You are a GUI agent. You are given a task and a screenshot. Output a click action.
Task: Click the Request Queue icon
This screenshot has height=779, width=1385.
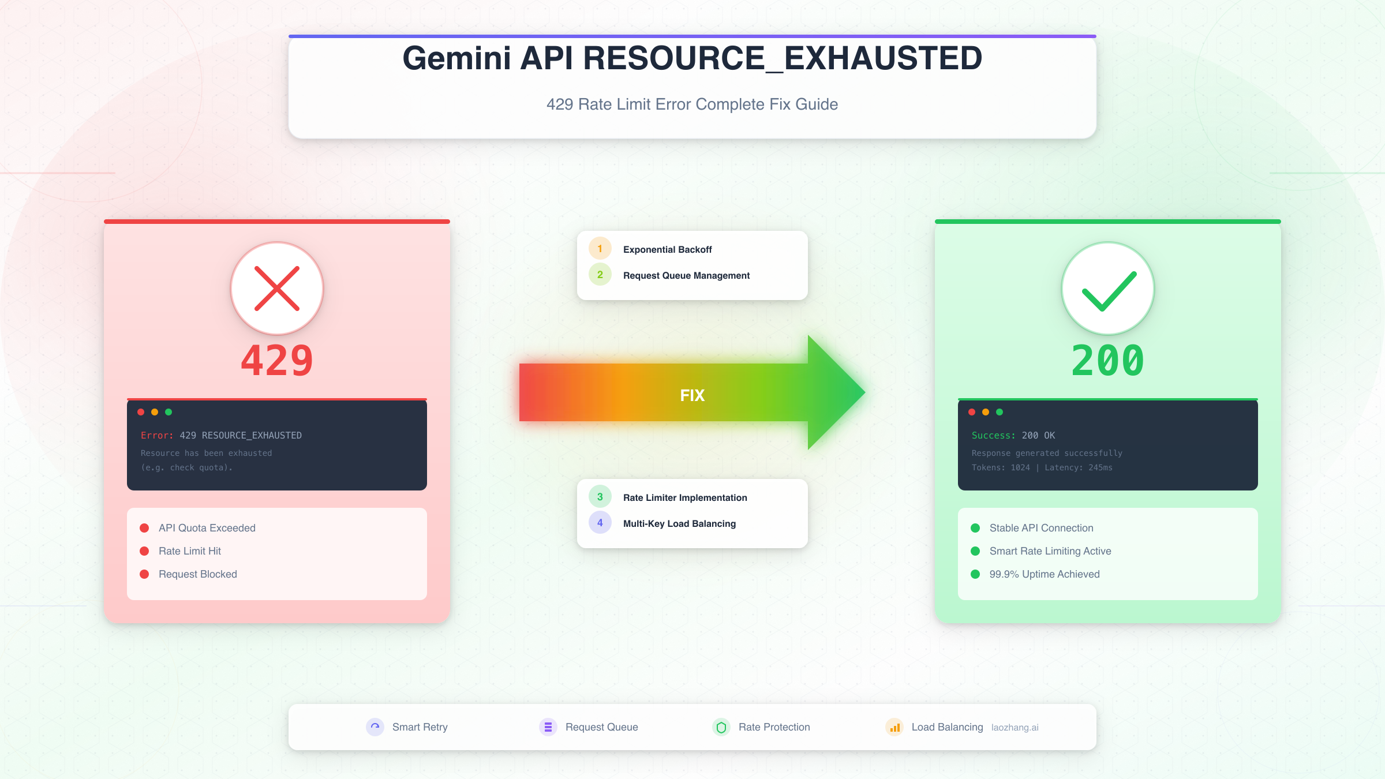548,727
